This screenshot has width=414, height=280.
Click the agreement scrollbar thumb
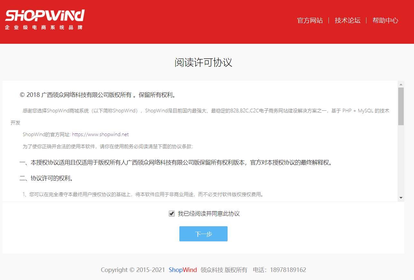[401, 106]
